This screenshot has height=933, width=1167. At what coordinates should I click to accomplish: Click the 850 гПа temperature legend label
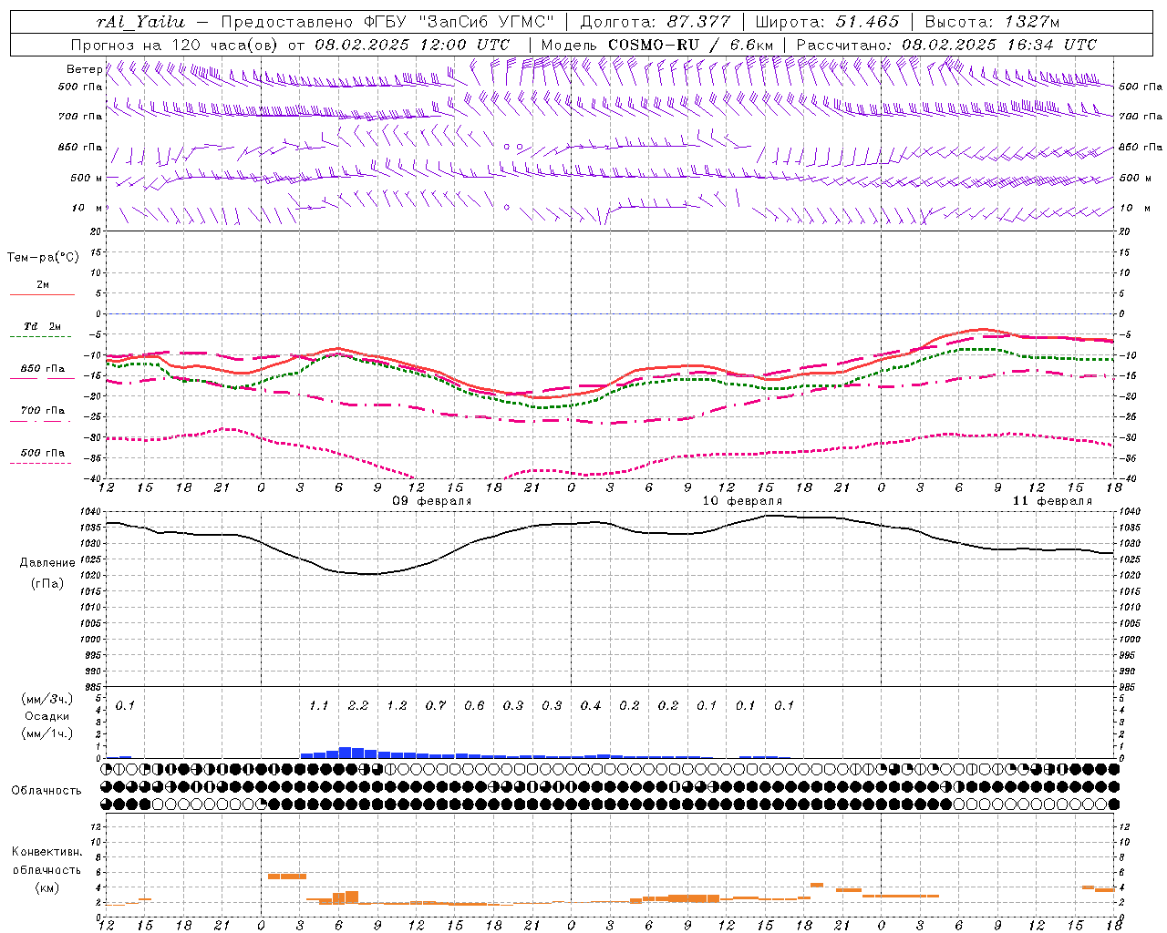coord(43,369)
